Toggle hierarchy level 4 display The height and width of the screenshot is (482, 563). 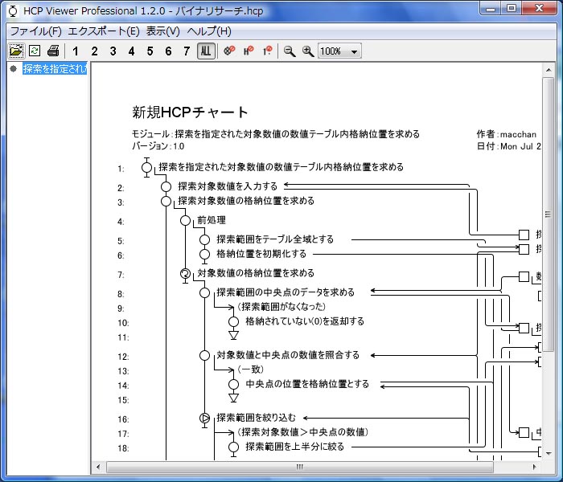tap(131, 51)
